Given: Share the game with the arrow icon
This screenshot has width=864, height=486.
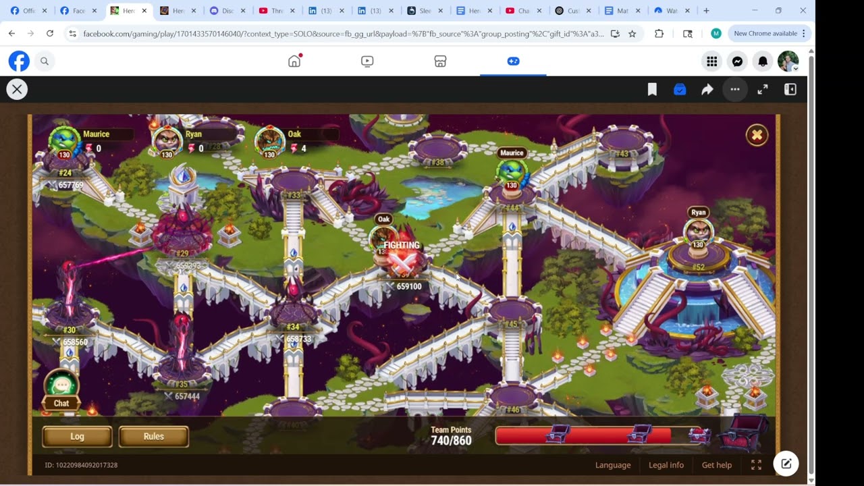Looking at the screenshot, I should pyautogui.click(x=707, y=89).
